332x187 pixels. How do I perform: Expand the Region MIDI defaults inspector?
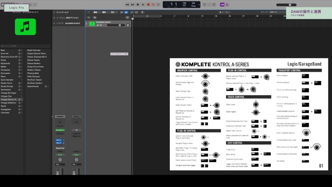54,18
